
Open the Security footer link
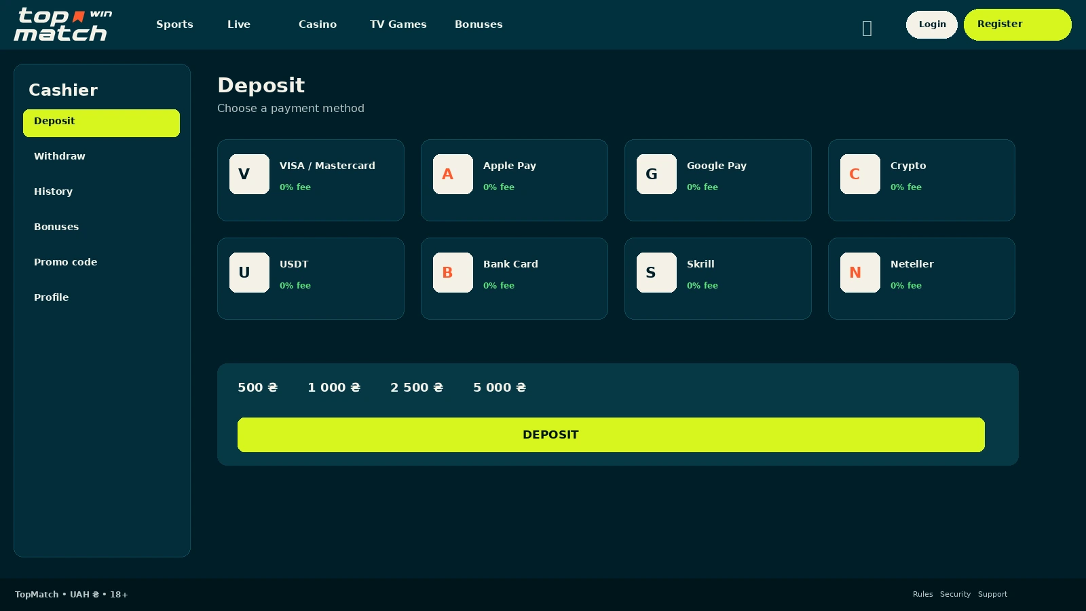pyautogui.click(x=955, y=594)
